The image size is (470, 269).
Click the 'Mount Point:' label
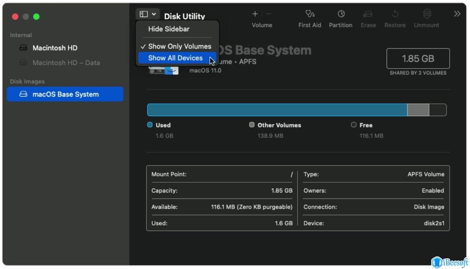click(x=169, y=174)
